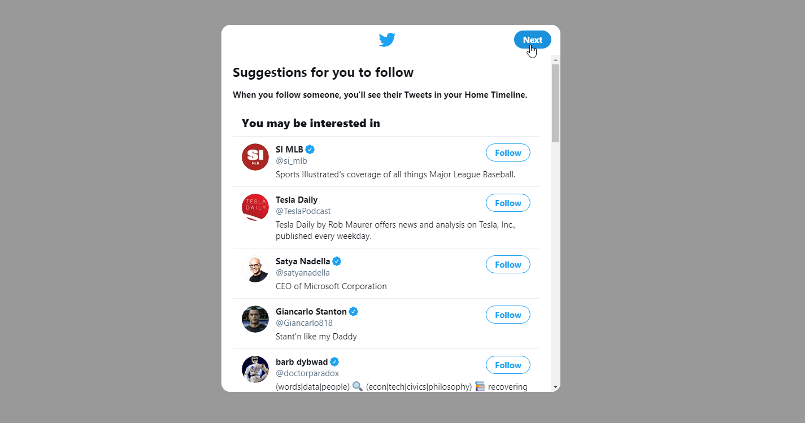The width and height of the screenshot is (805, 423).
Task: Follow the Tesla Daily account
Action: click(508, 203)
